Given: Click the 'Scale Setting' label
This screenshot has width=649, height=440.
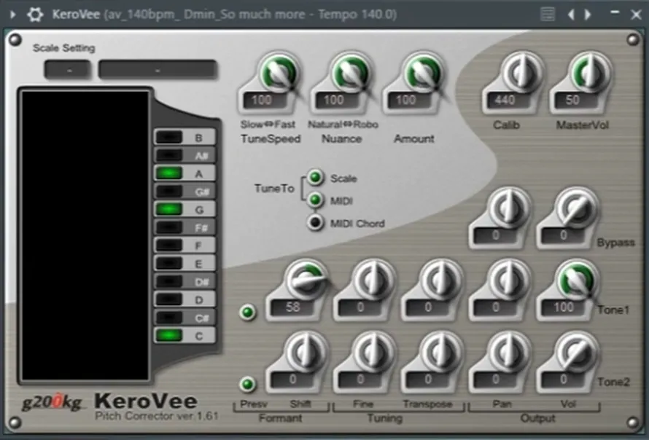Looking at the screenshot, I should pos(63,48).
